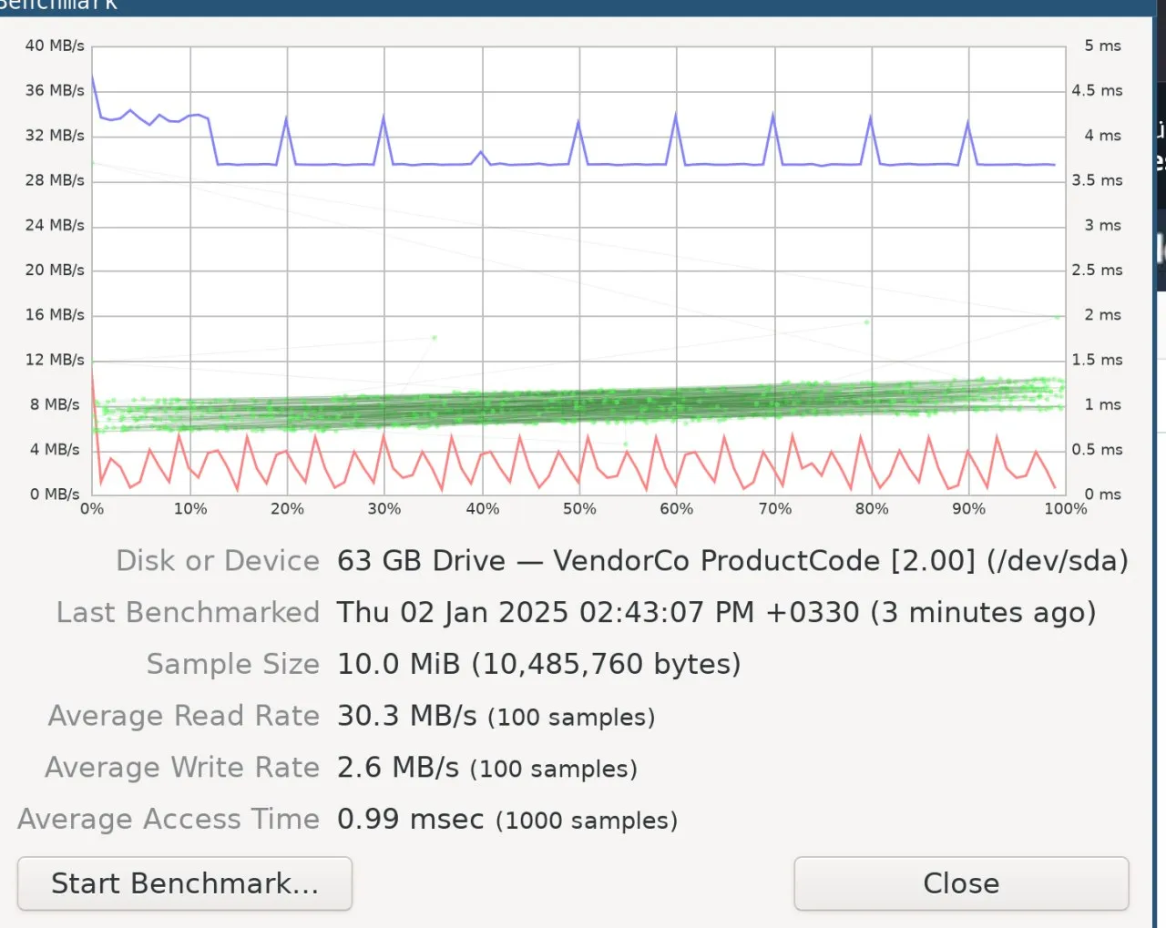Click the 40 MB/s axis label
This screenshot has height=928, width=1166.
(x=55, y=46)
